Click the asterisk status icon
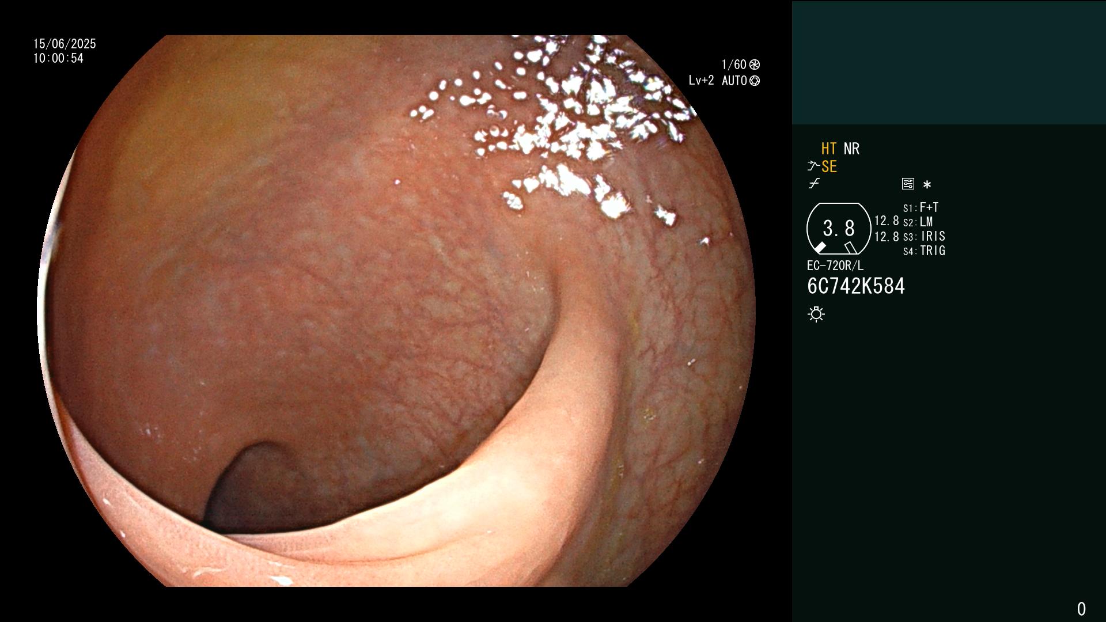The image size is (1106, 622). [x=927, y=185]
